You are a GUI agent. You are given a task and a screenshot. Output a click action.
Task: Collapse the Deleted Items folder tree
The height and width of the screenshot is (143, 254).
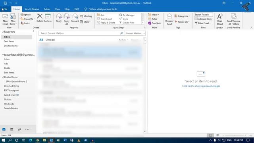3,77
